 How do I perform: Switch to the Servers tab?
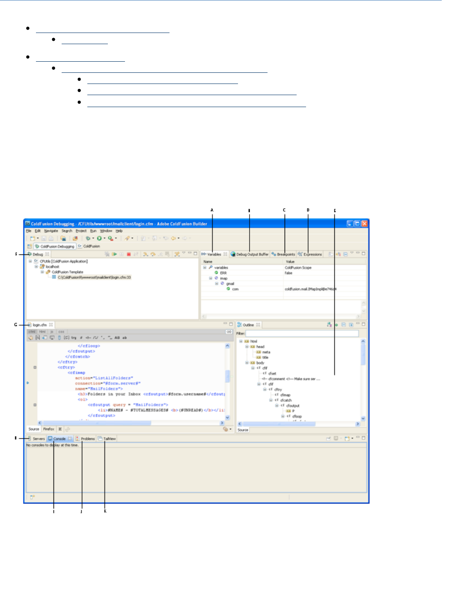click(x=36, y=439)
